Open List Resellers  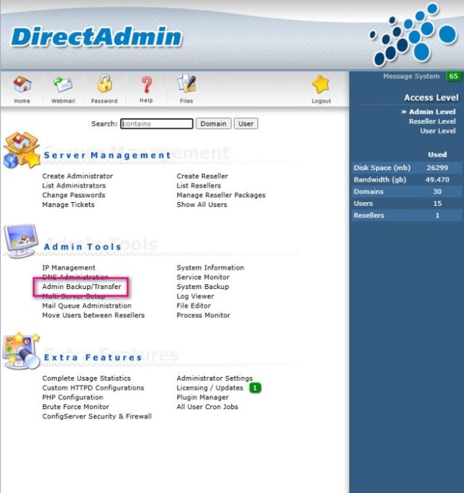coord(198,185)
